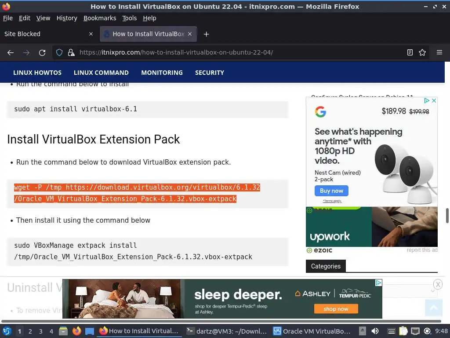
Task: Open the taskbar application launcher menu
Action: (7, 331)
